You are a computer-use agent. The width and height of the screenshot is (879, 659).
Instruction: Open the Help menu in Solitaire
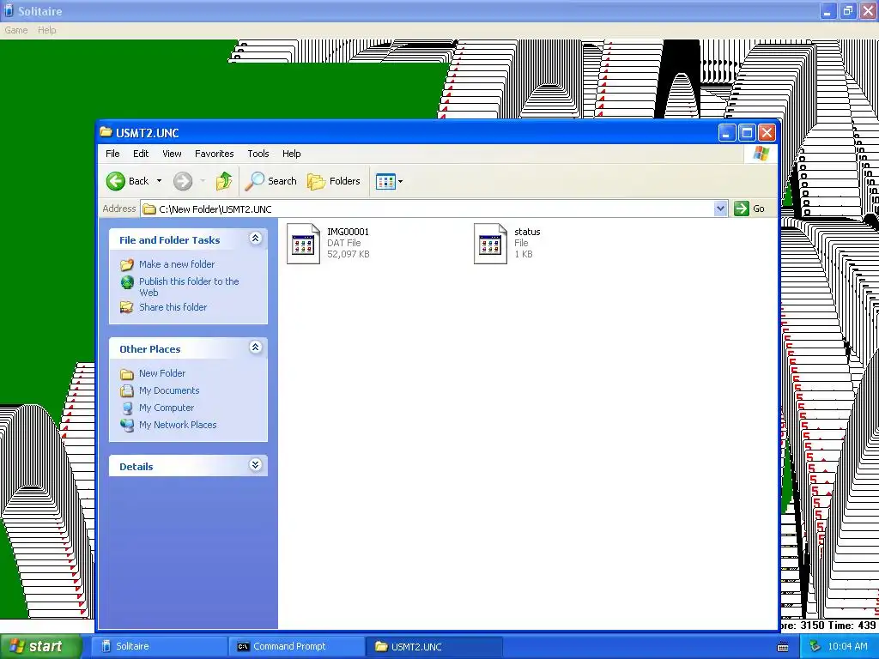[47, 30]
